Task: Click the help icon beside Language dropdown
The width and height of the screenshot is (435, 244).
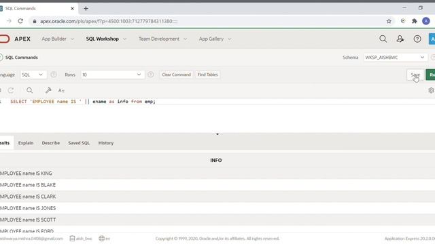Action: tap(54, 75)
